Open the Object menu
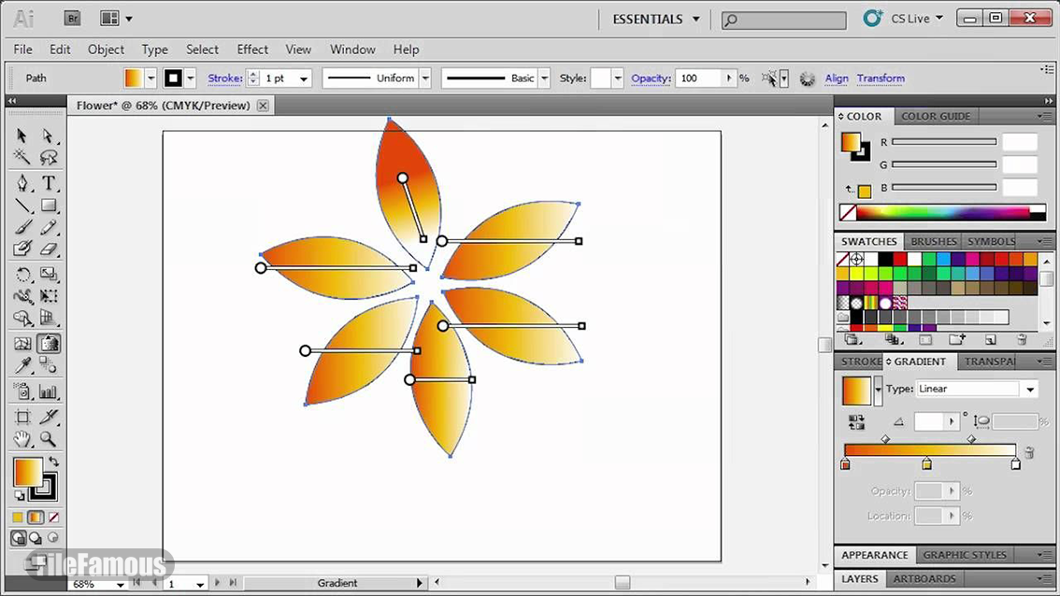The width and height of the screenshot is (1060, 596). (x=107, y=50)
